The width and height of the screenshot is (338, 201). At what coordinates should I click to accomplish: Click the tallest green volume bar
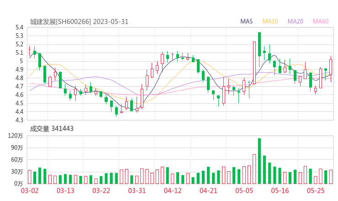259,161
